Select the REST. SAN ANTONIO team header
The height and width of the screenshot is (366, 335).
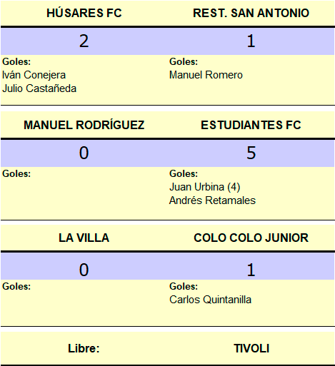click(x=251, y=13)
